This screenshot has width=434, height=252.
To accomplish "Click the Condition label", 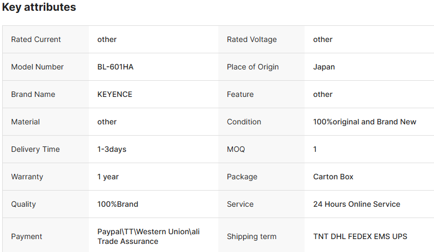I will (x=244, y=122).
